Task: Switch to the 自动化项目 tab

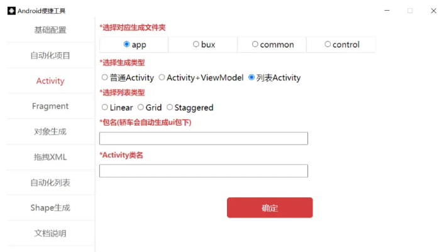Action: coord(50,55)
